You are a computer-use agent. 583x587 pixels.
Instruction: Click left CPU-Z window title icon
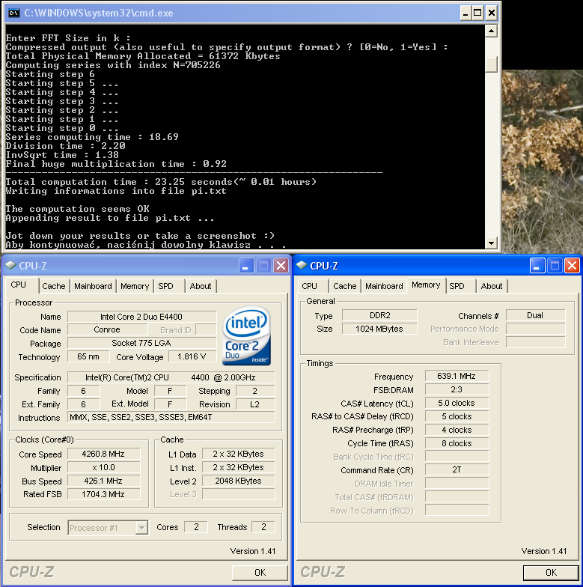(x=10, y=265)
